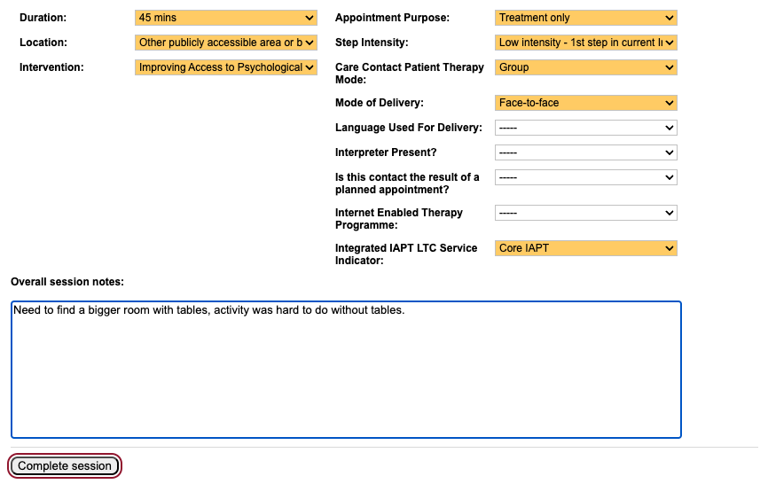Click the Mode of Delivery label
Image resolution: width=768 pixels, height=484 pixels.
point(379,103)
